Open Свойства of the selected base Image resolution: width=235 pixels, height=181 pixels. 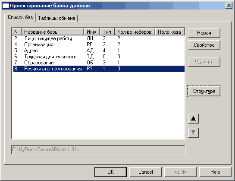point(204,45)
